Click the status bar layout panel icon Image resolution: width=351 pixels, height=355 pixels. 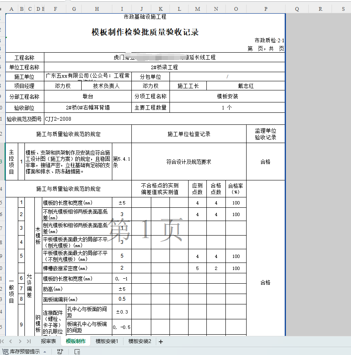pos(77,352)
